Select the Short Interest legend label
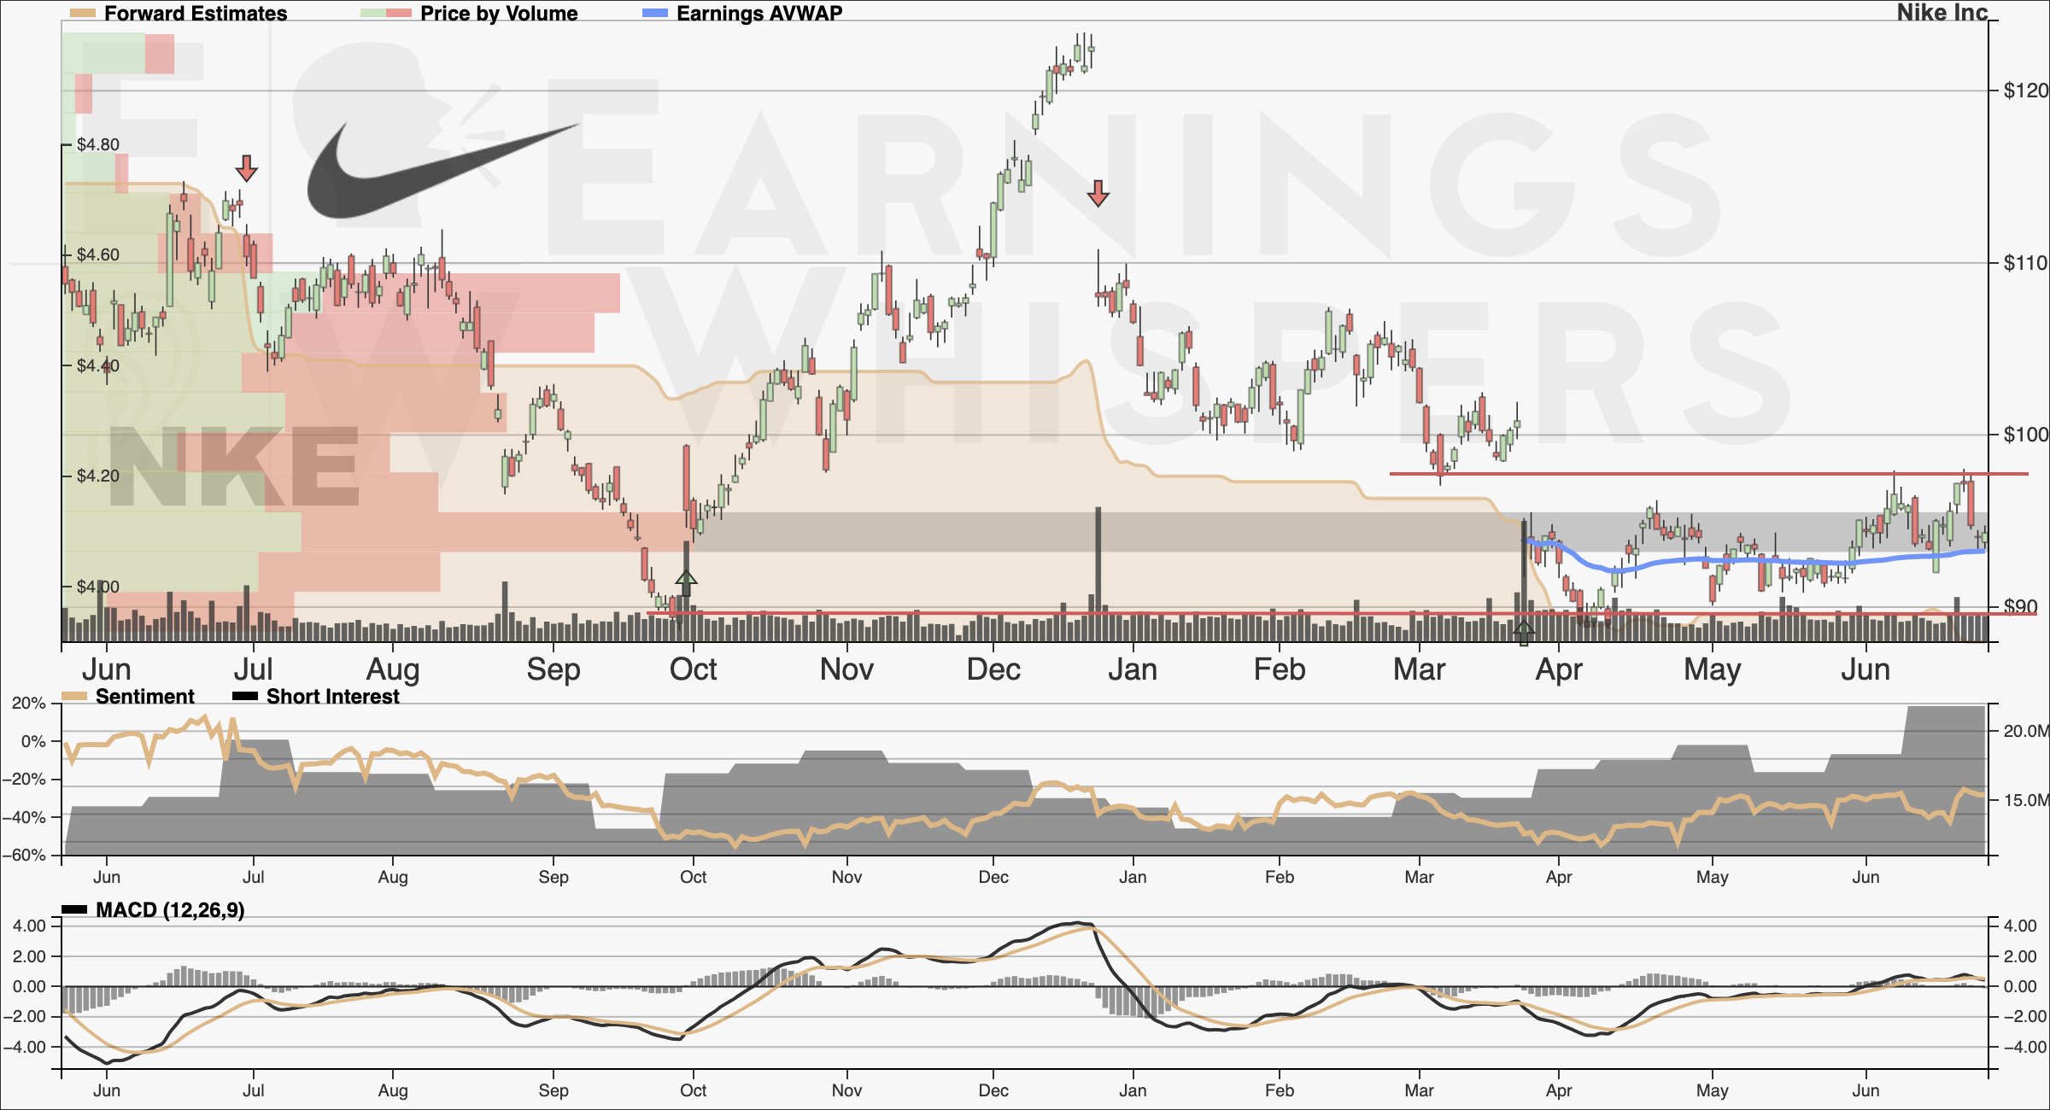 point(333,697)
